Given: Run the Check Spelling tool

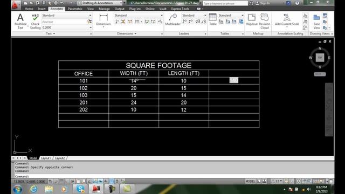Looking at the screenshot, I should [x=35, y=21].
